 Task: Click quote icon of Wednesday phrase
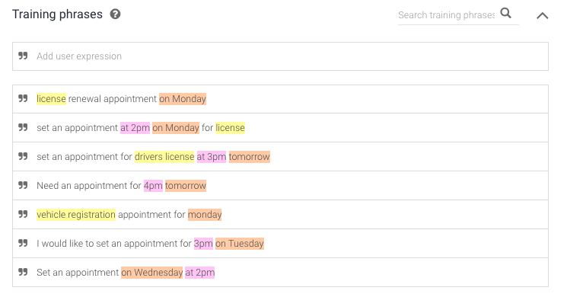(23, 272)
